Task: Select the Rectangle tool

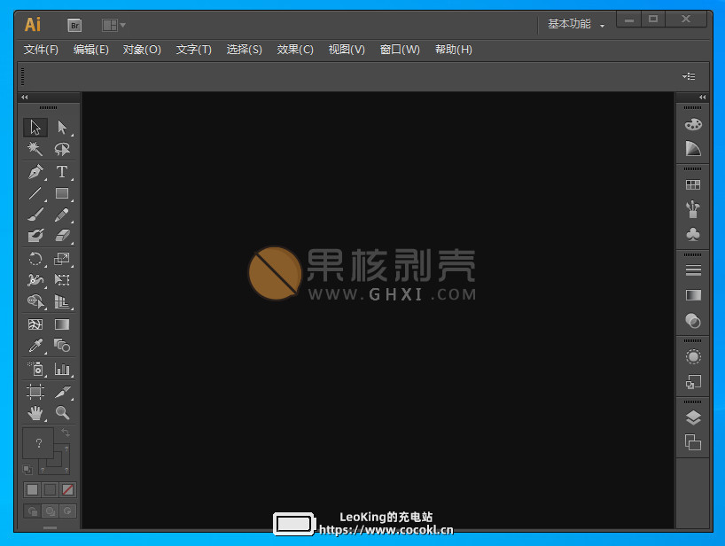Action: (x=62, y=193)
